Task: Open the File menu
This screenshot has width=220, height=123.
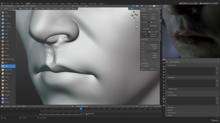Action: click(4, 3)
